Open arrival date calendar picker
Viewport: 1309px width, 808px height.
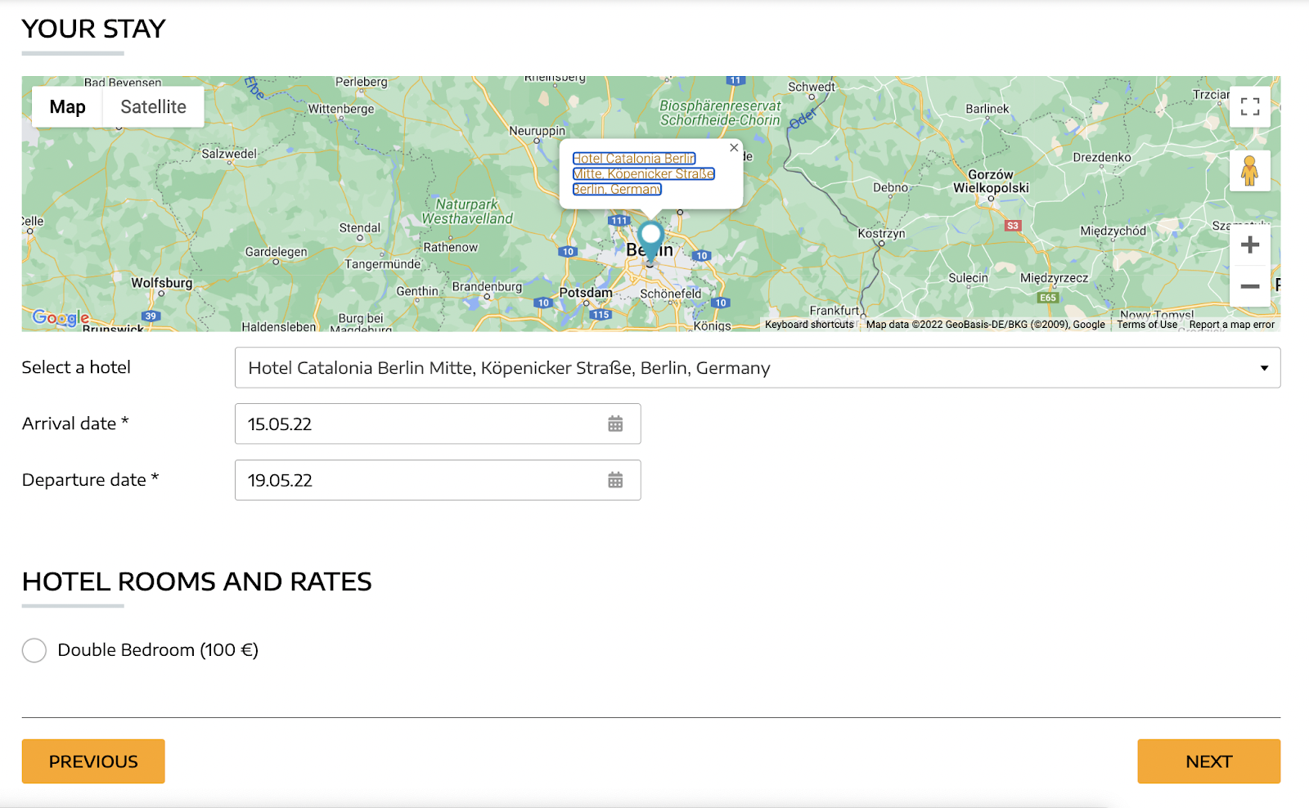(x=615, y=424)
